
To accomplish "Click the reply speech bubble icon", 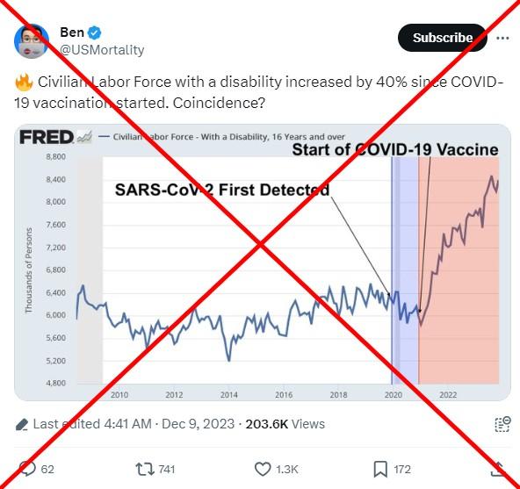I will pos(27,469).
